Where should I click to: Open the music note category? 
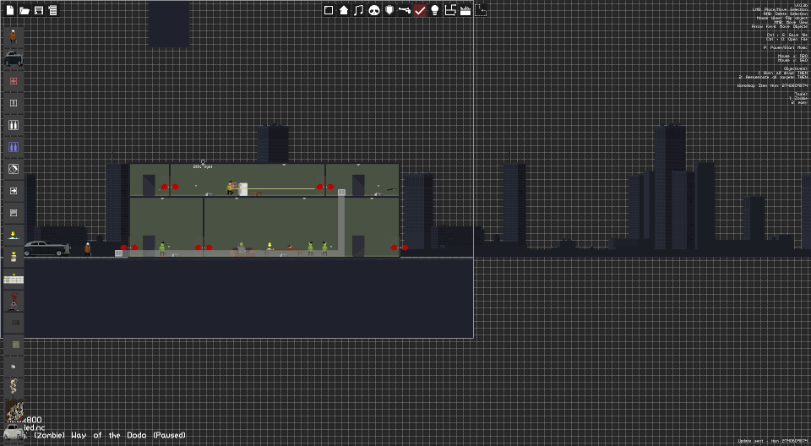[359, 10]
